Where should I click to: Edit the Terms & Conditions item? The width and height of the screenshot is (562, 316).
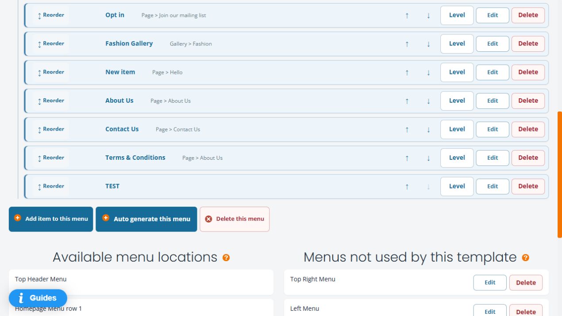[493, 158]
